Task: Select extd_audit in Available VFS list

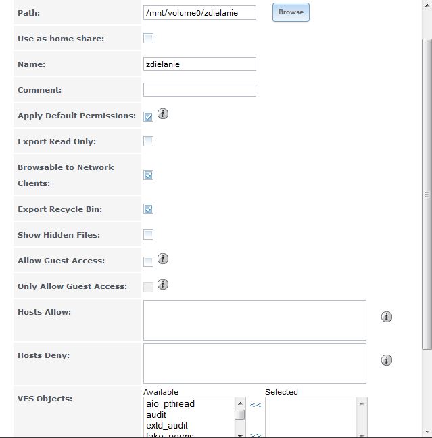Action: [167, 425]
